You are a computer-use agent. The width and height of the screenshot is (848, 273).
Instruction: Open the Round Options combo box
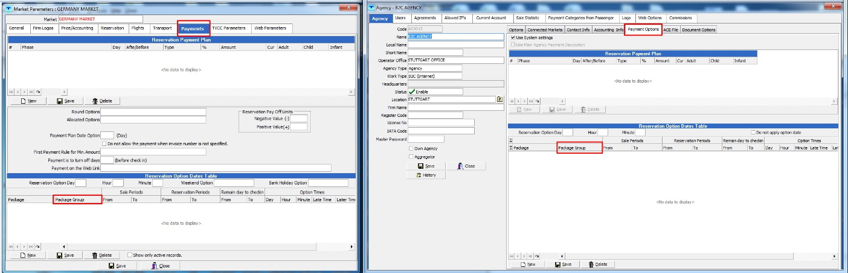click(153, 112)
